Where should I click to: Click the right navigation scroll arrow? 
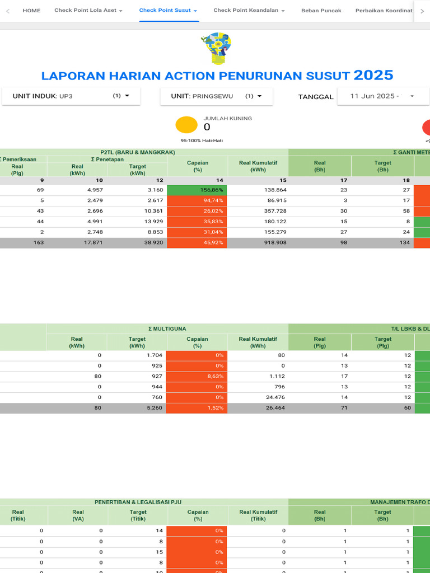pos(422,11)
